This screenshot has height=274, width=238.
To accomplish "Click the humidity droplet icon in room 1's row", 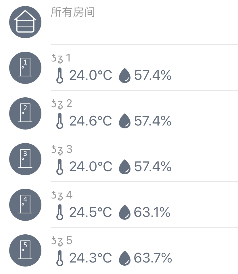I will pyautogui.click(x=124, y=76).
